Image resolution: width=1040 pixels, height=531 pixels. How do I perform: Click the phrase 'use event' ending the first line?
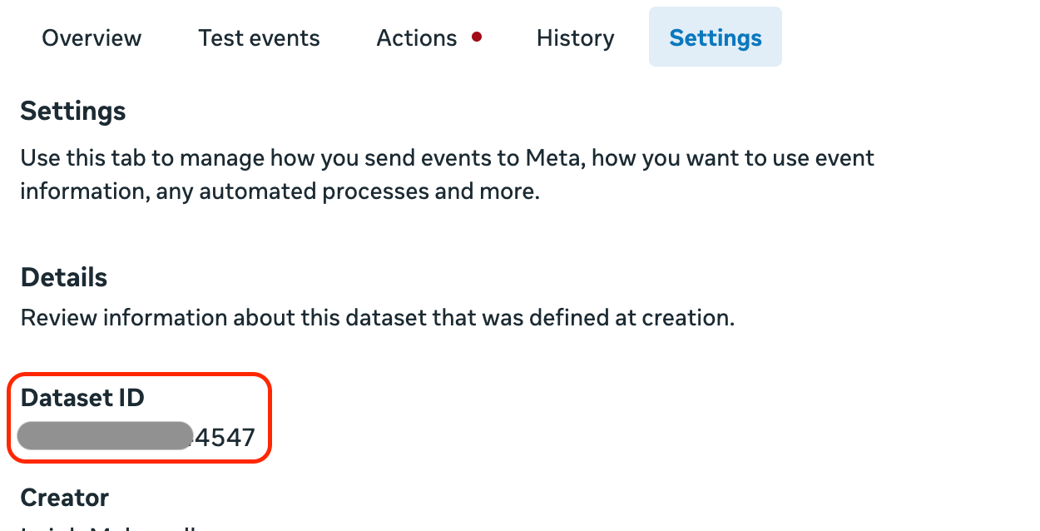[822, 157]
